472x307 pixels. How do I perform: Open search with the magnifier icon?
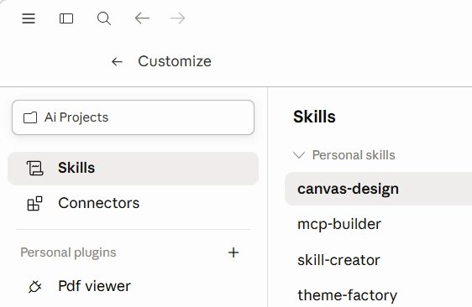coord(104,18)
